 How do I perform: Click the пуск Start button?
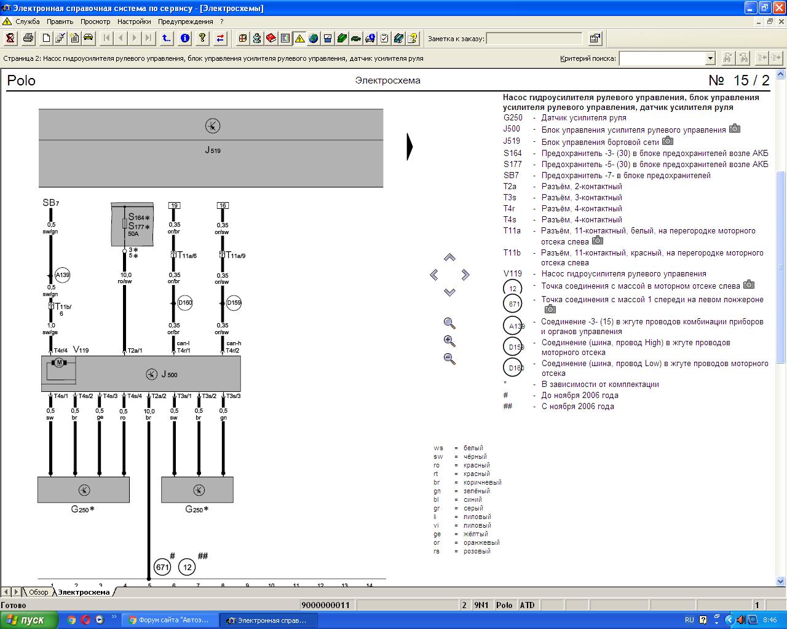tap(29, 620)
